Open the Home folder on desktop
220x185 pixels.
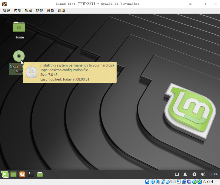pyautogui.click(x=19, y=27)
